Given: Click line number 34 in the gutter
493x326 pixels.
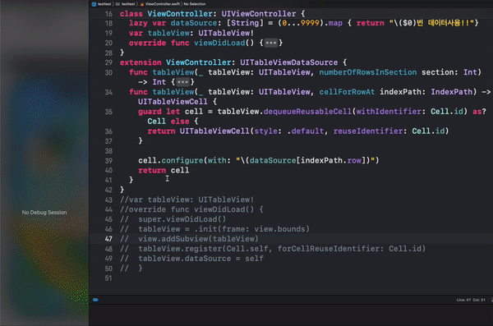Looking at the screenshot, I should [108, 92].
